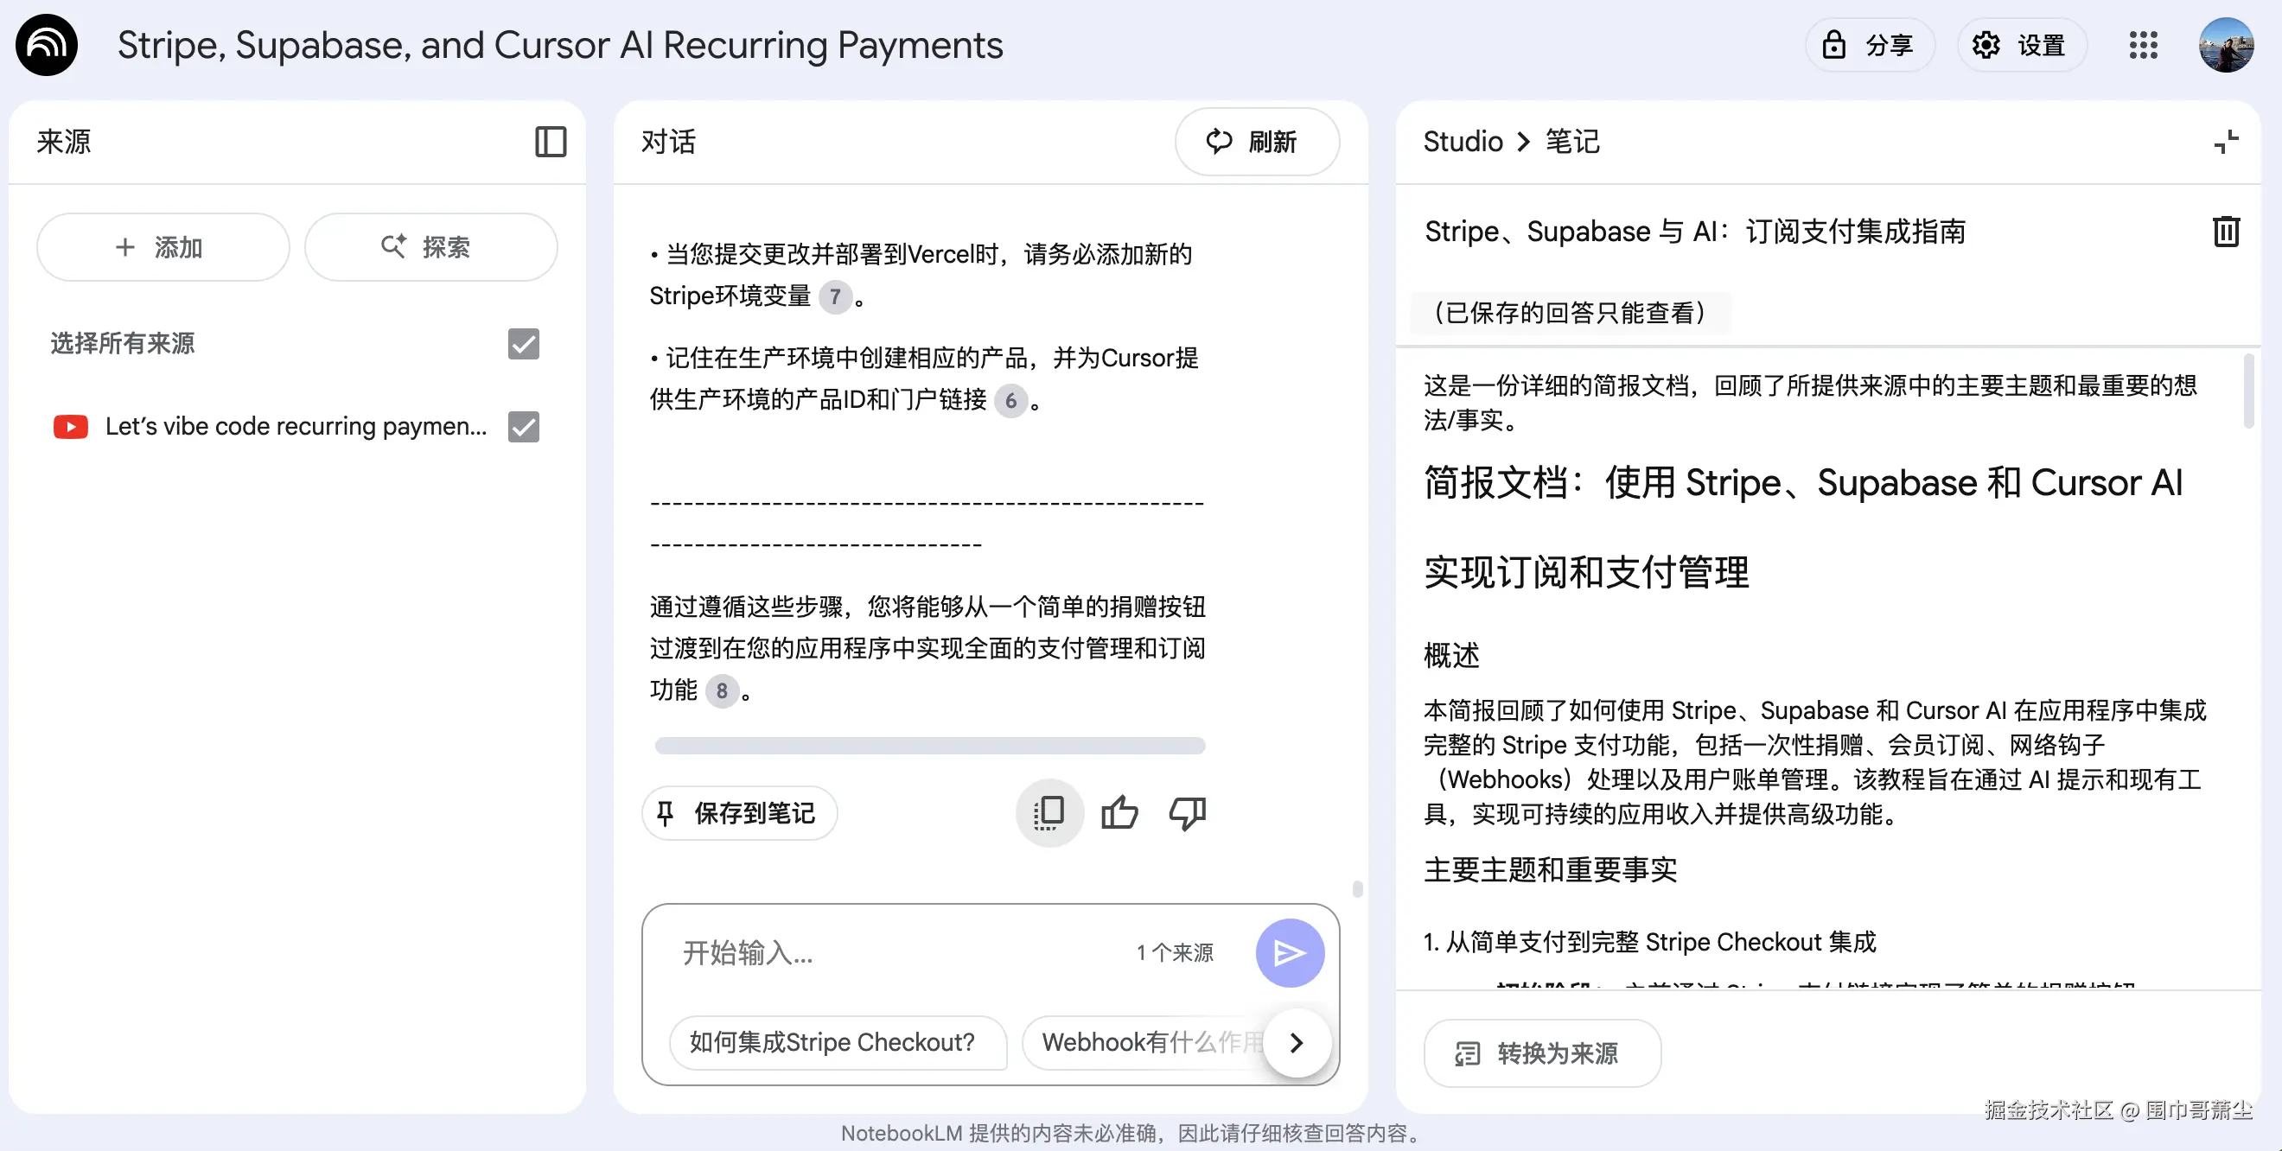The image size is (2282, 1151).
Task: Open 设置 settings with the gear icon
Action: [2023, 44]
